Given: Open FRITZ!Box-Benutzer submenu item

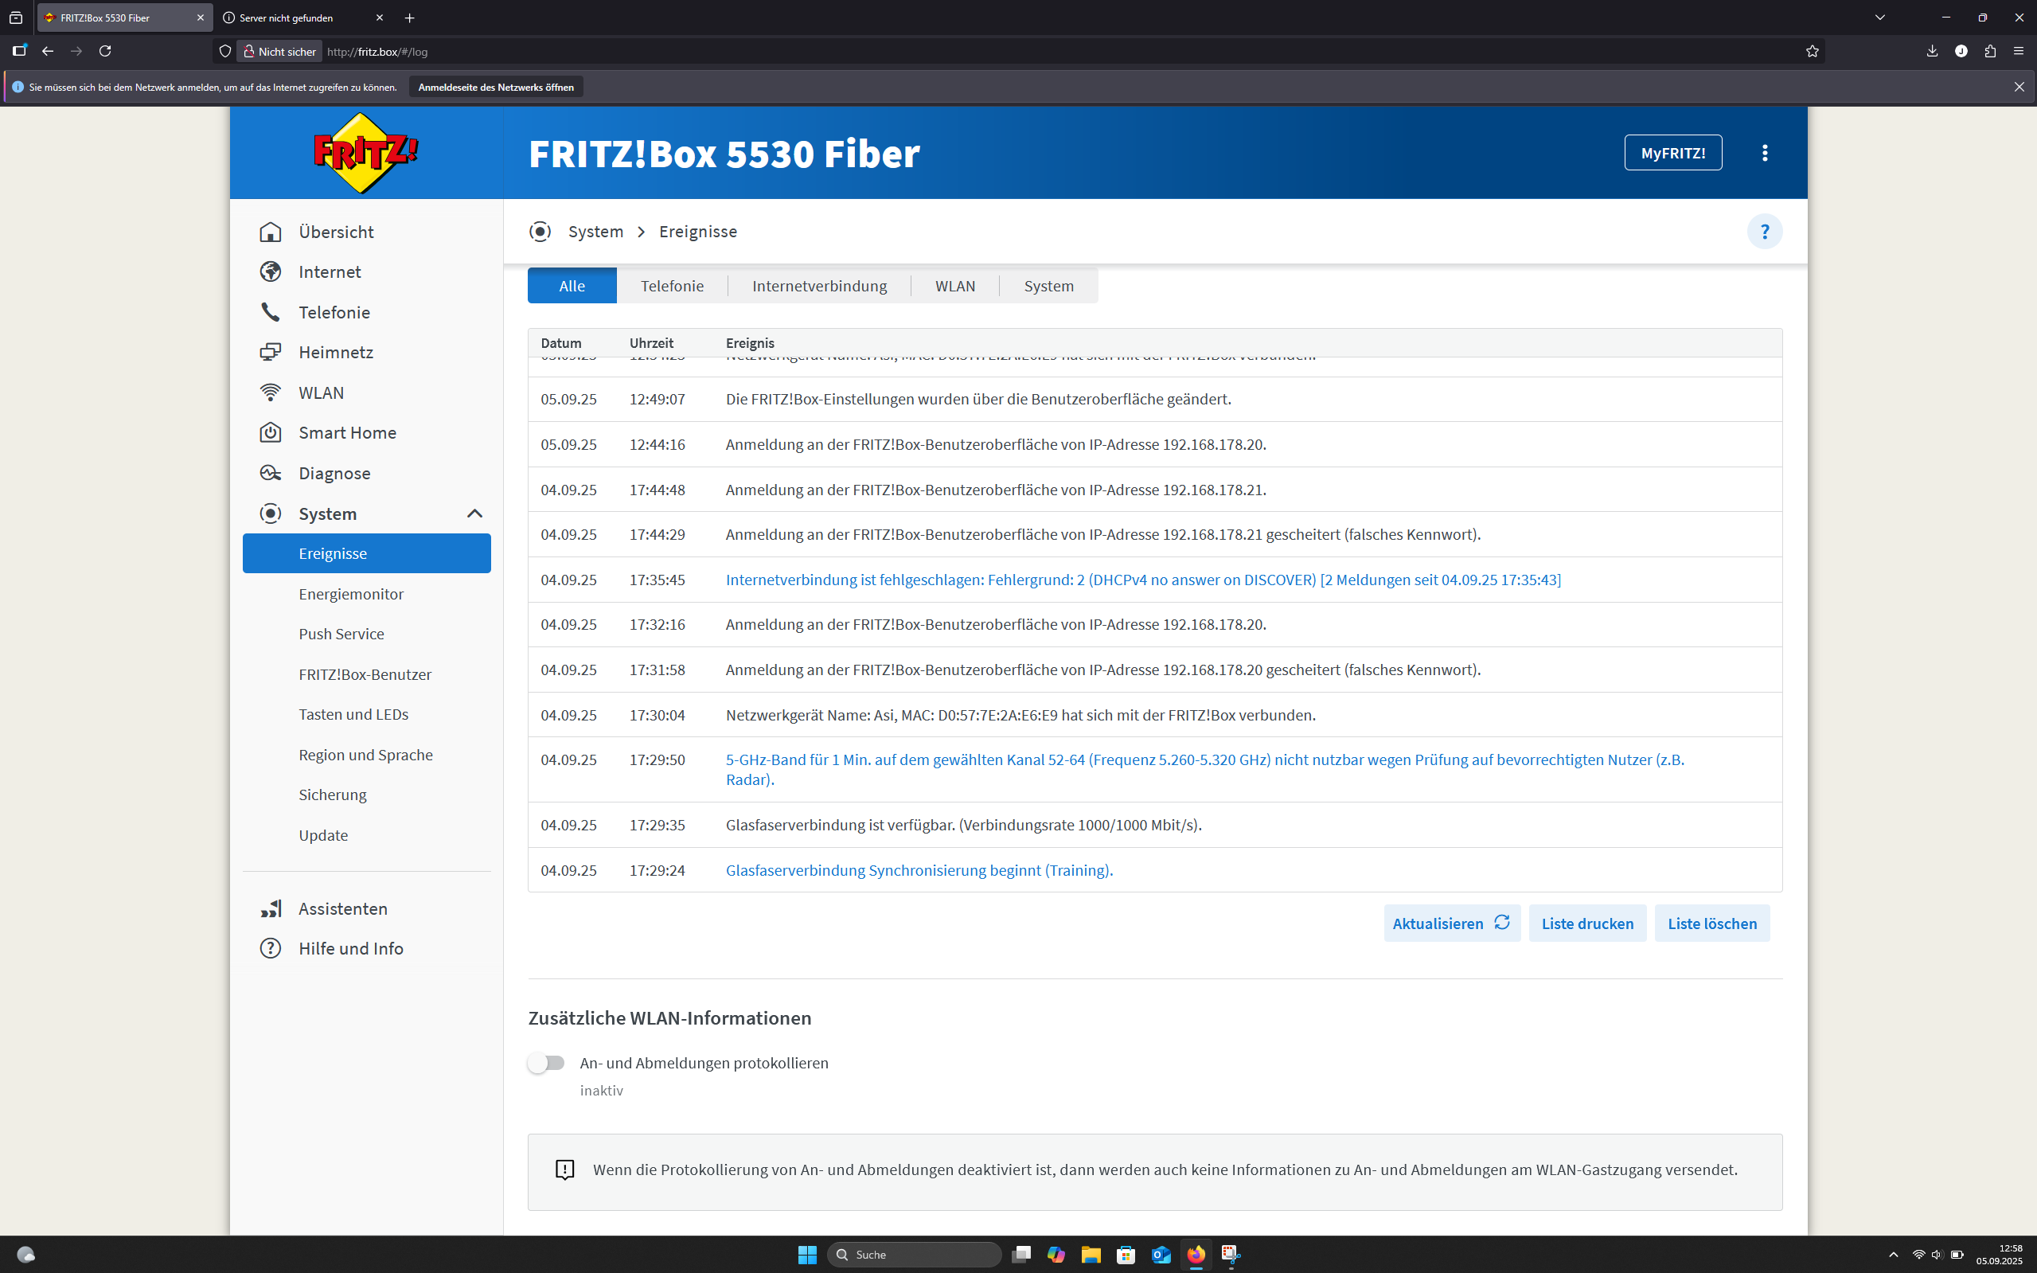Looking at the screenshot, I should coord(366,674).
